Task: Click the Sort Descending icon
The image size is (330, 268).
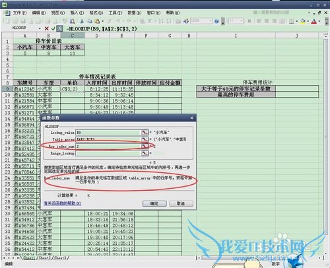Action: [x=169, y=21]
